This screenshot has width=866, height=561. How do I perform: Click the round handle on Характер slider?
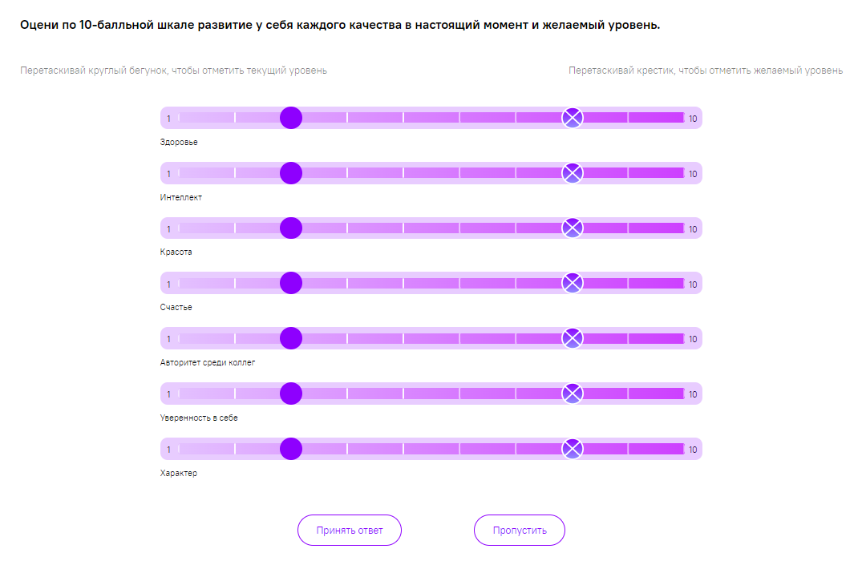(x=291, y=449)
